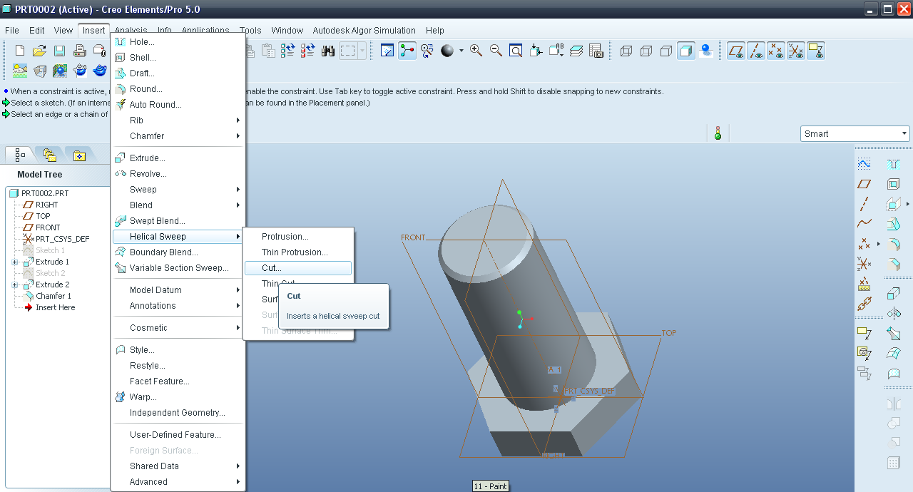
Task: Toggle coordinate systems display
Action: pos(796,51)
